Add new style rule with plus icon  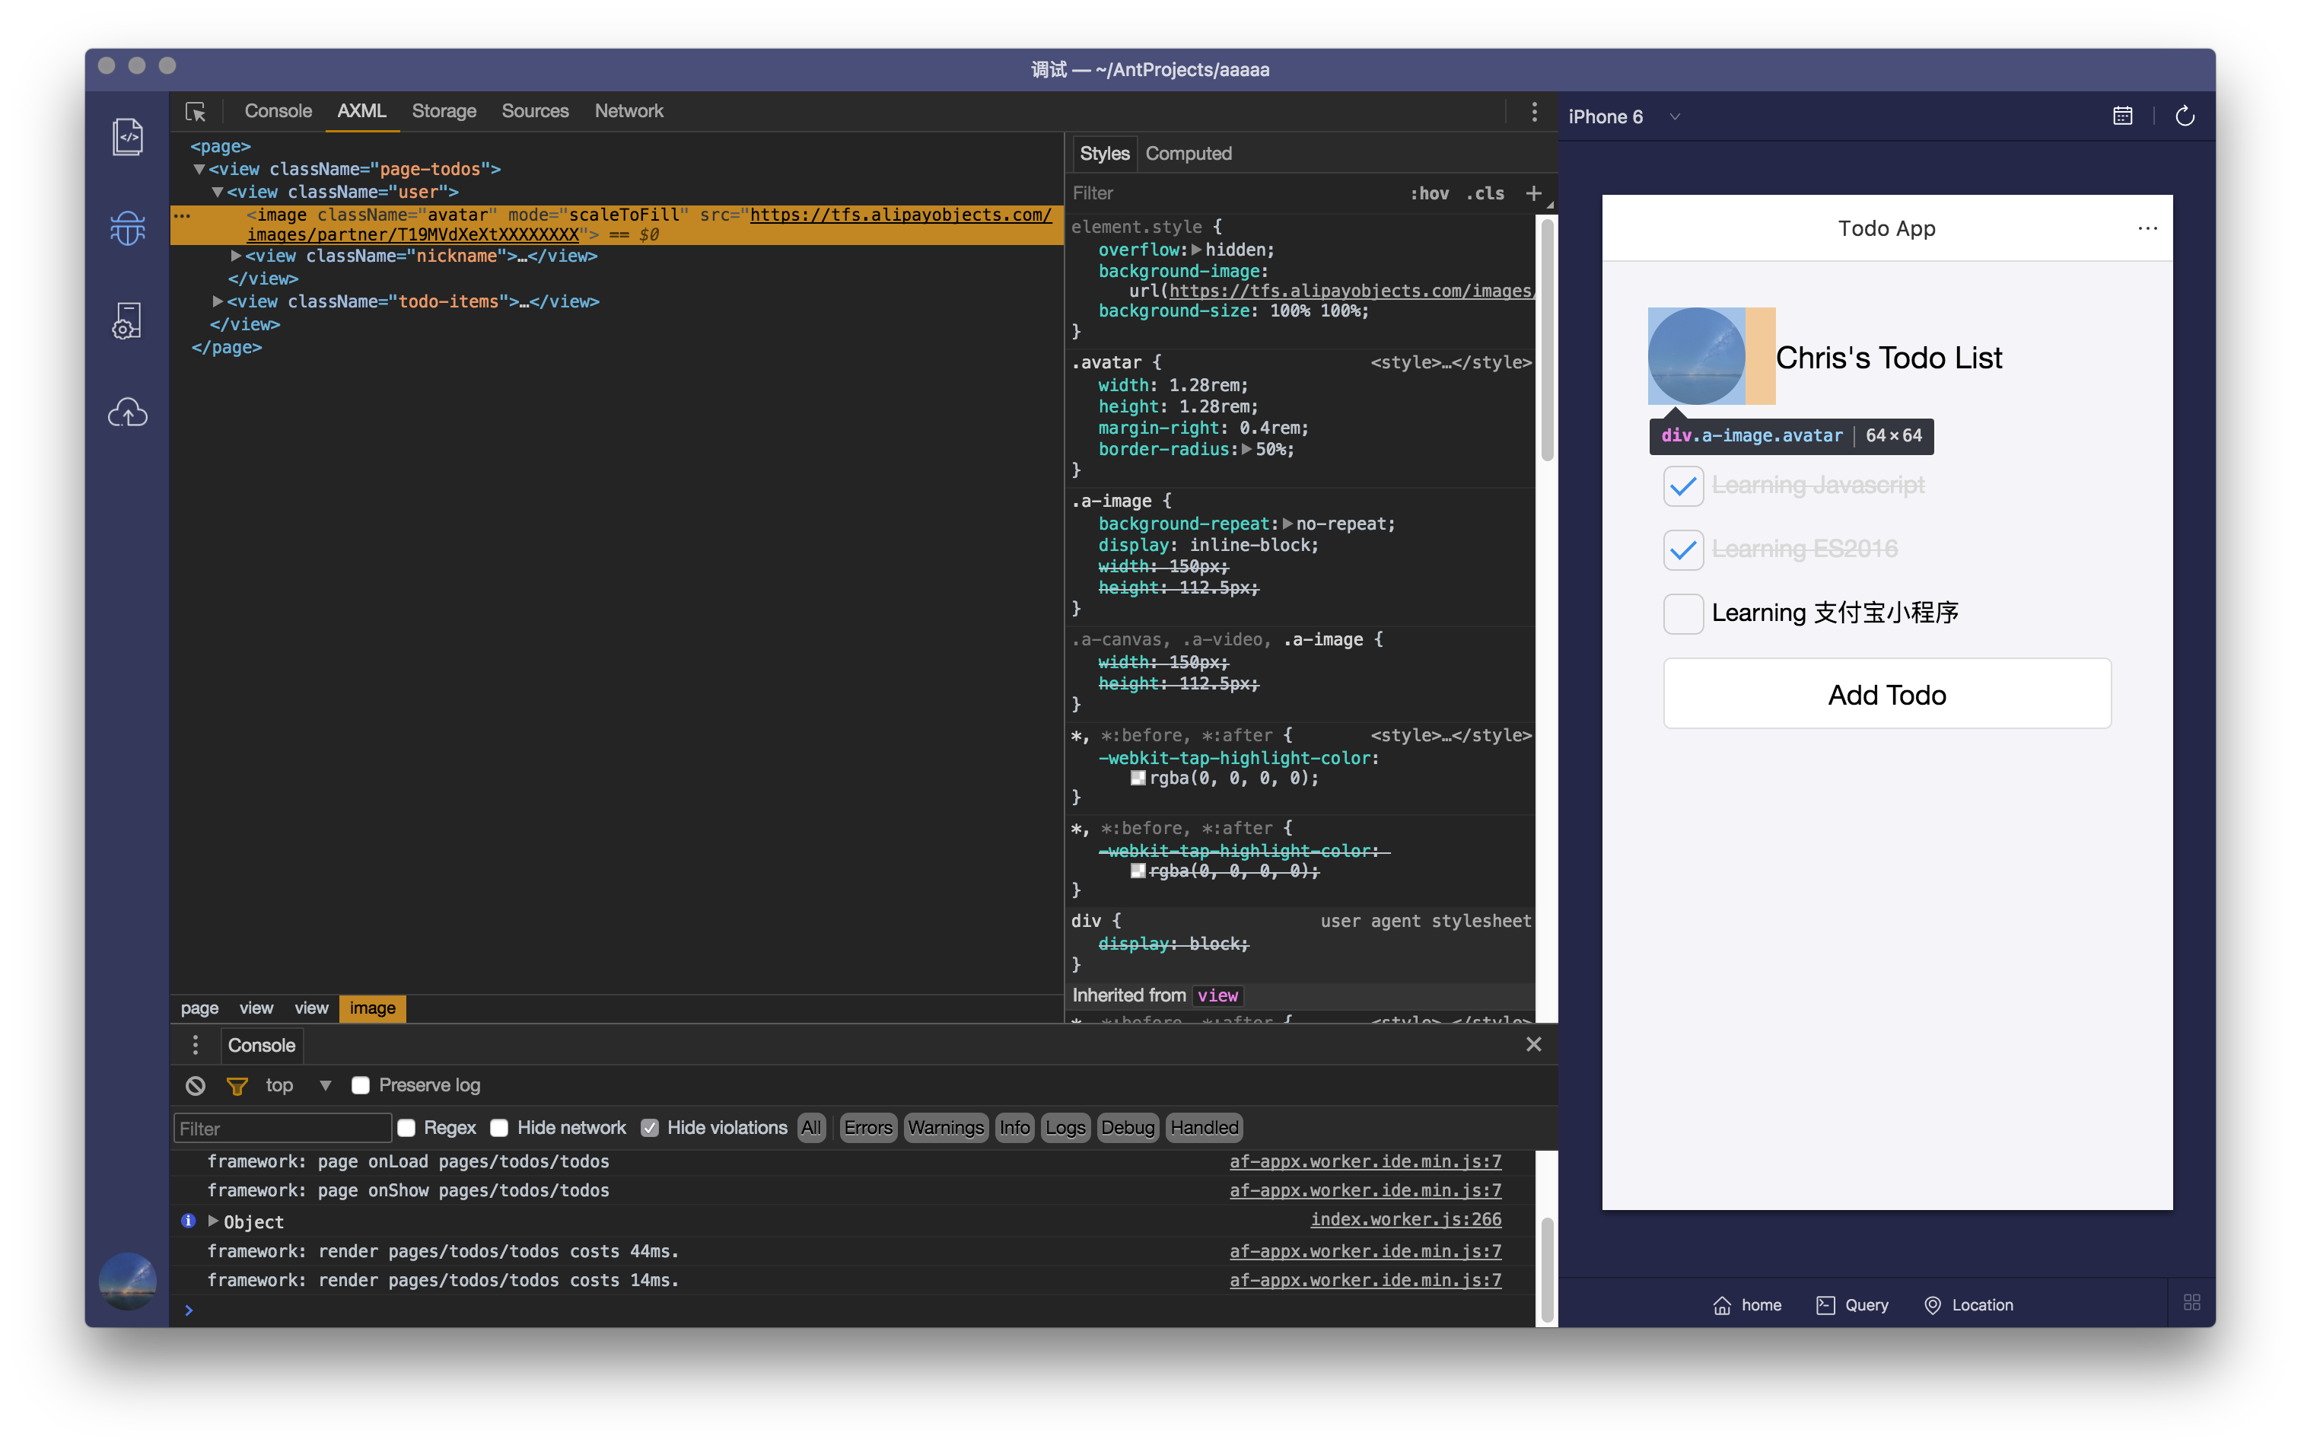tap(1532, 193)
